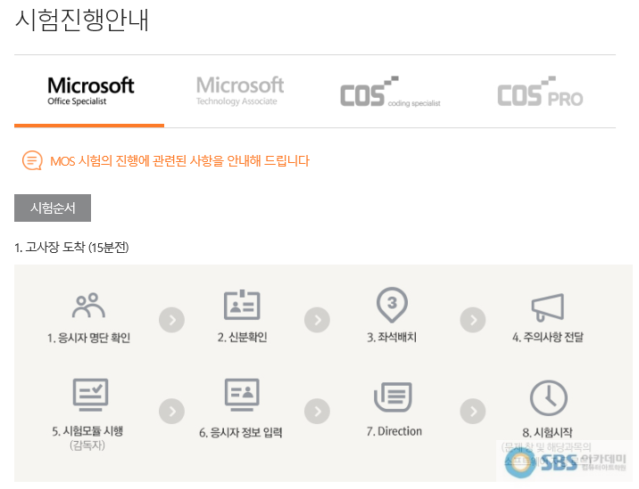Click the 주의사항 전달 megaphone icon
This screenshot has height=489, width=639.
coord(548,306)
